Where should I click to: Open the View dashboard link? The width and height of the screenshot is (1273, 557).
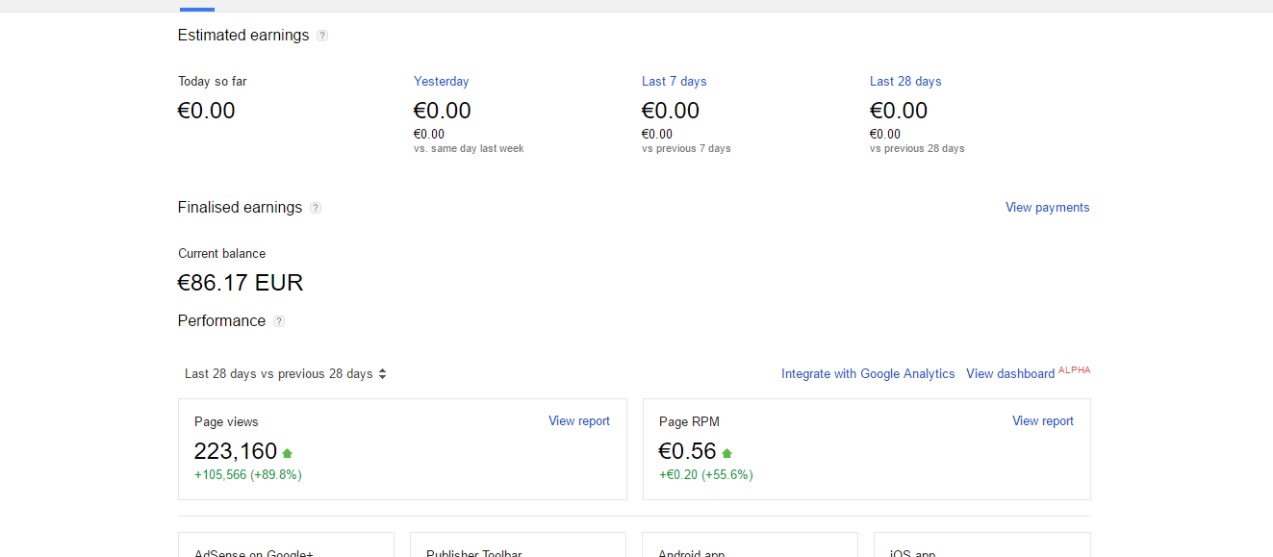point(1010,374)
